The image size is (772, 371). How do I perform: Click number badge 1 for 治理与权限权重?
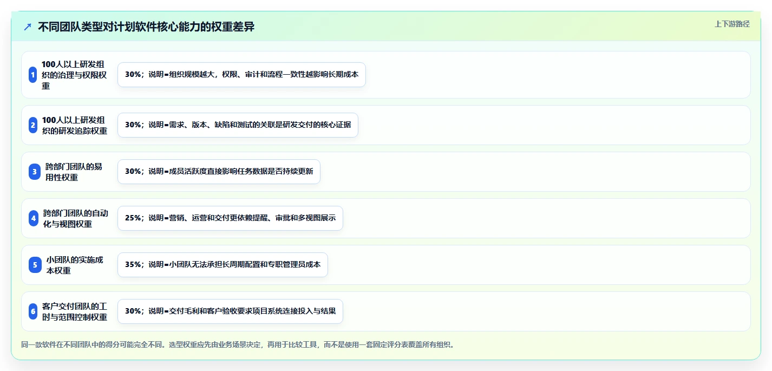[x=33, y=75]
